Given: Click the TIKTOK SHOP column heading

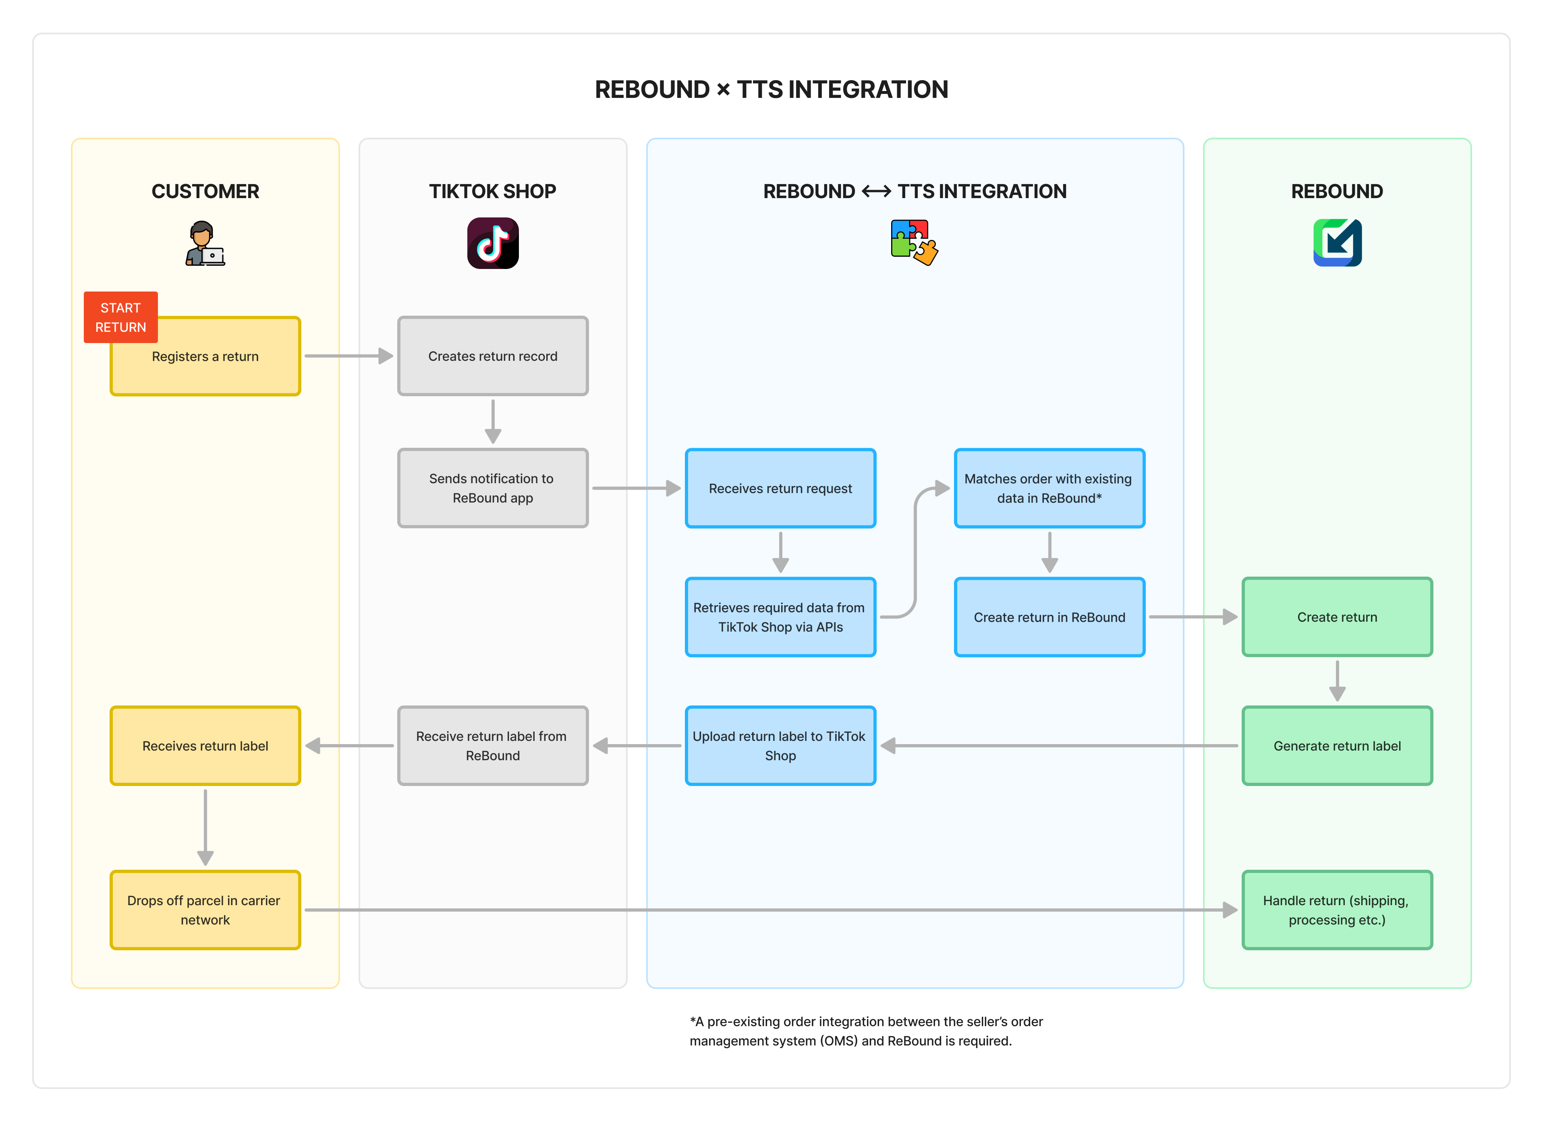Looking at the screenshot, I should 493,192.
